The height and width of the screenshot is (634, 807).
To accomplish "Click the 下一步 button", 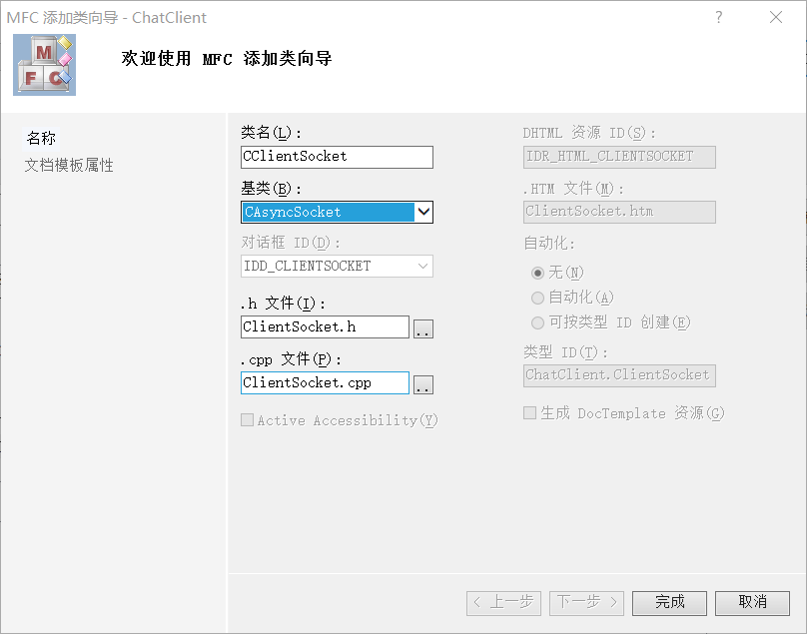I will 586,602.
